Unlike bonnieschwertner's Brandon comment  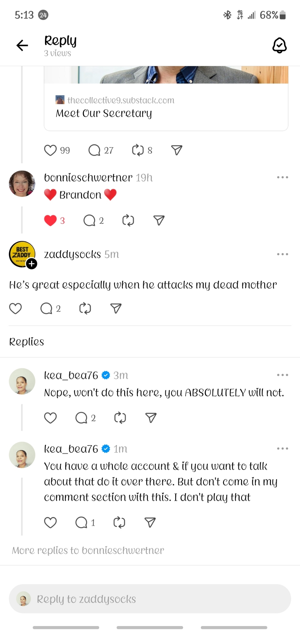point(50,220)
